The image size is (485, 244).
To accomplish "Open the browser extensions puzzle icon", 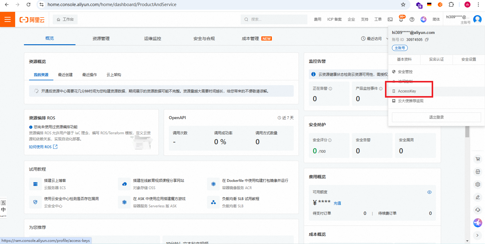I will click(451, 5).
